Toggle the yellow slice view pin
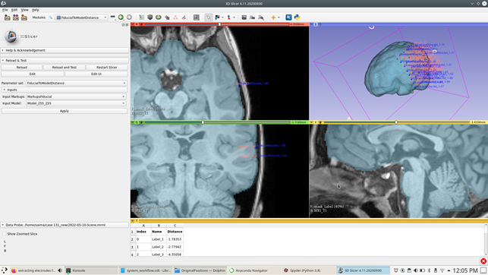The width and height of the screenshot is (488, 275). 311,122
